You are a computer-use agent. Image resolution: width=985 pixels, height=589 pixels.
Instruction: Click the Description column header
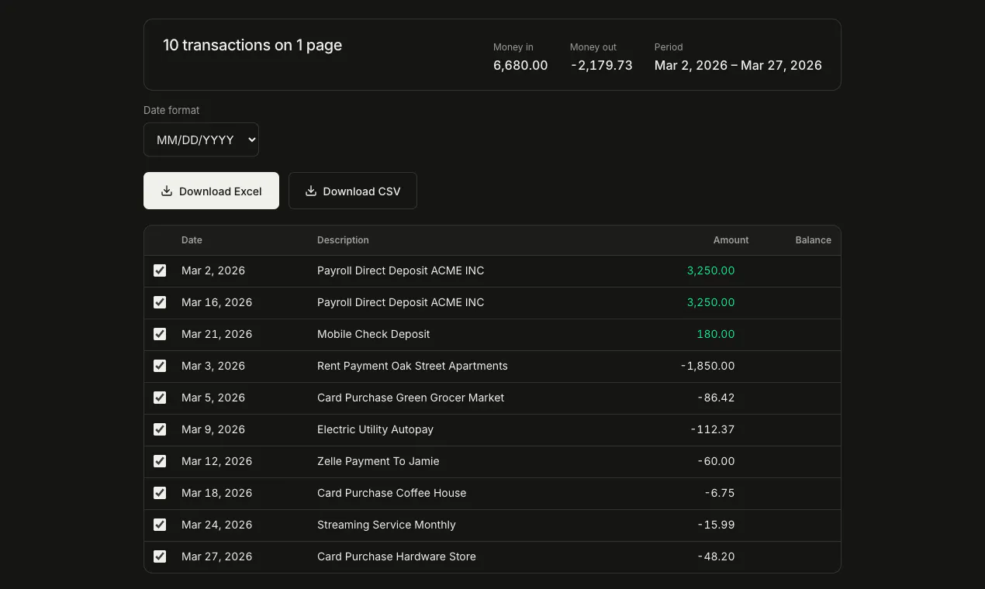(343, 240)
